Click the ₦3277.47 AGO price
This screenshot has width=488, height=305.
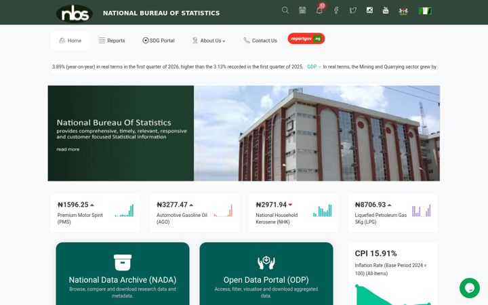[x=172, y=205]
